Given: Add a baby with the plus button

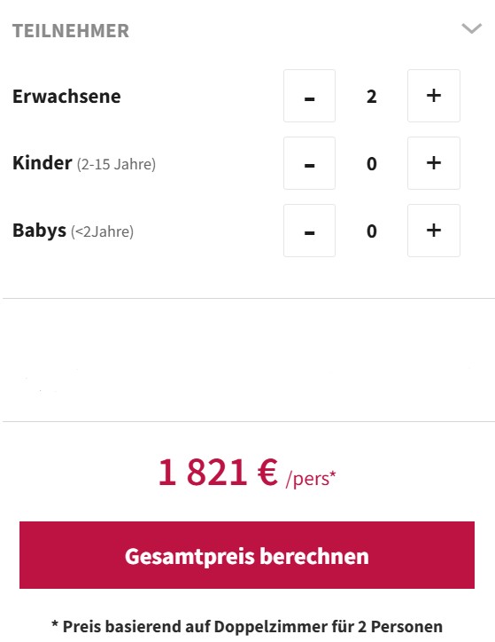Looking at the screenshot, I should pos(434,231).
